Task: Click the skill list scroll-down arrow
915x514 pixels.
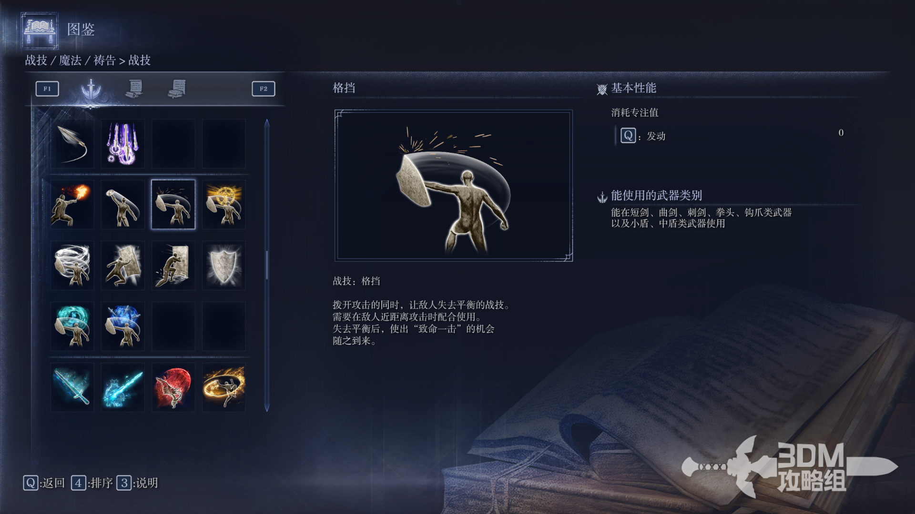Action: 267,408
